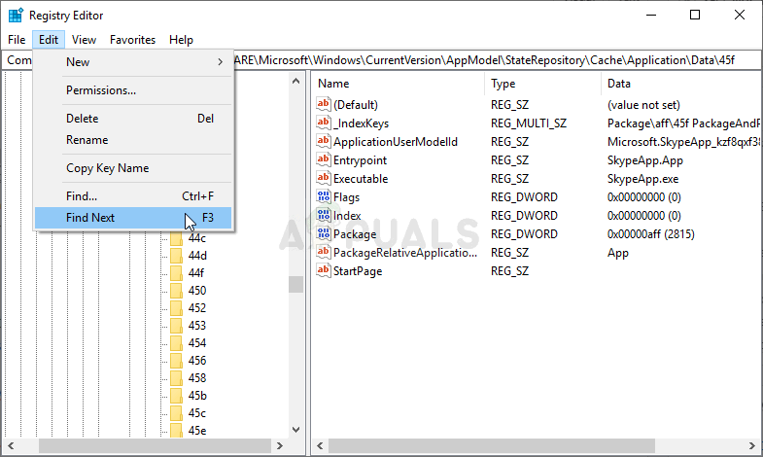Image resolution: width=763 pixels, height=457 pixels.
Task: Click the folder icon for key 453
Action: [x=176, y=326]
